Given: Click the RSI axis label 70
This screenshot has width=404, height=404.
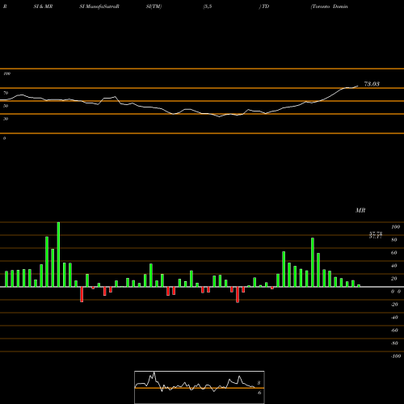Looking at the screenshot, I should (x=6, y=93).
